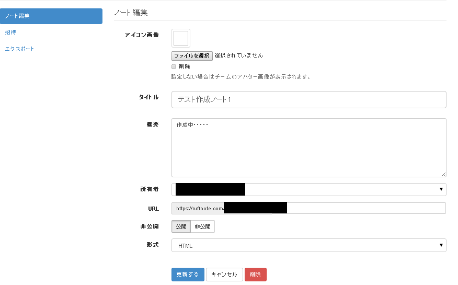Click the red 削除 button
The width and height of the screenshot is (458, 285).
pos(255,275)
